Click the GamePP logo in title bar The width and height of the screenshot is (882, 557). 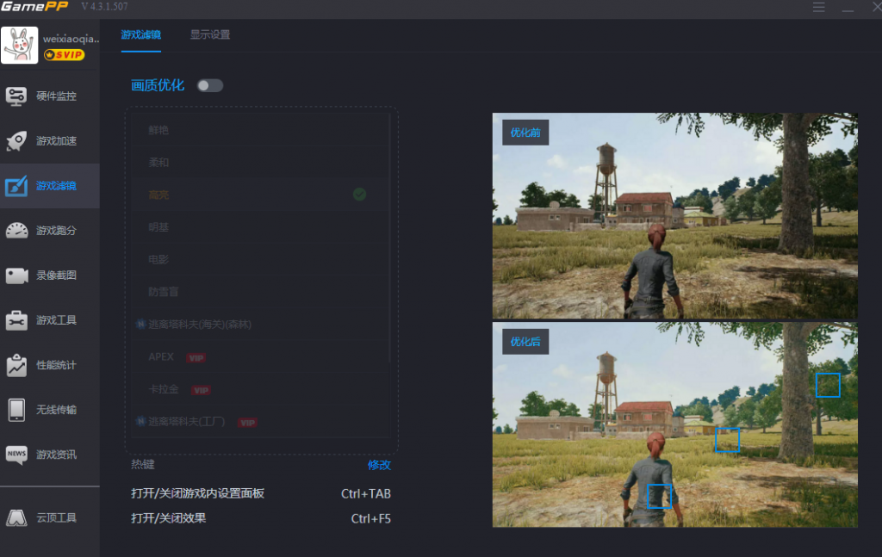coord(34,6)
